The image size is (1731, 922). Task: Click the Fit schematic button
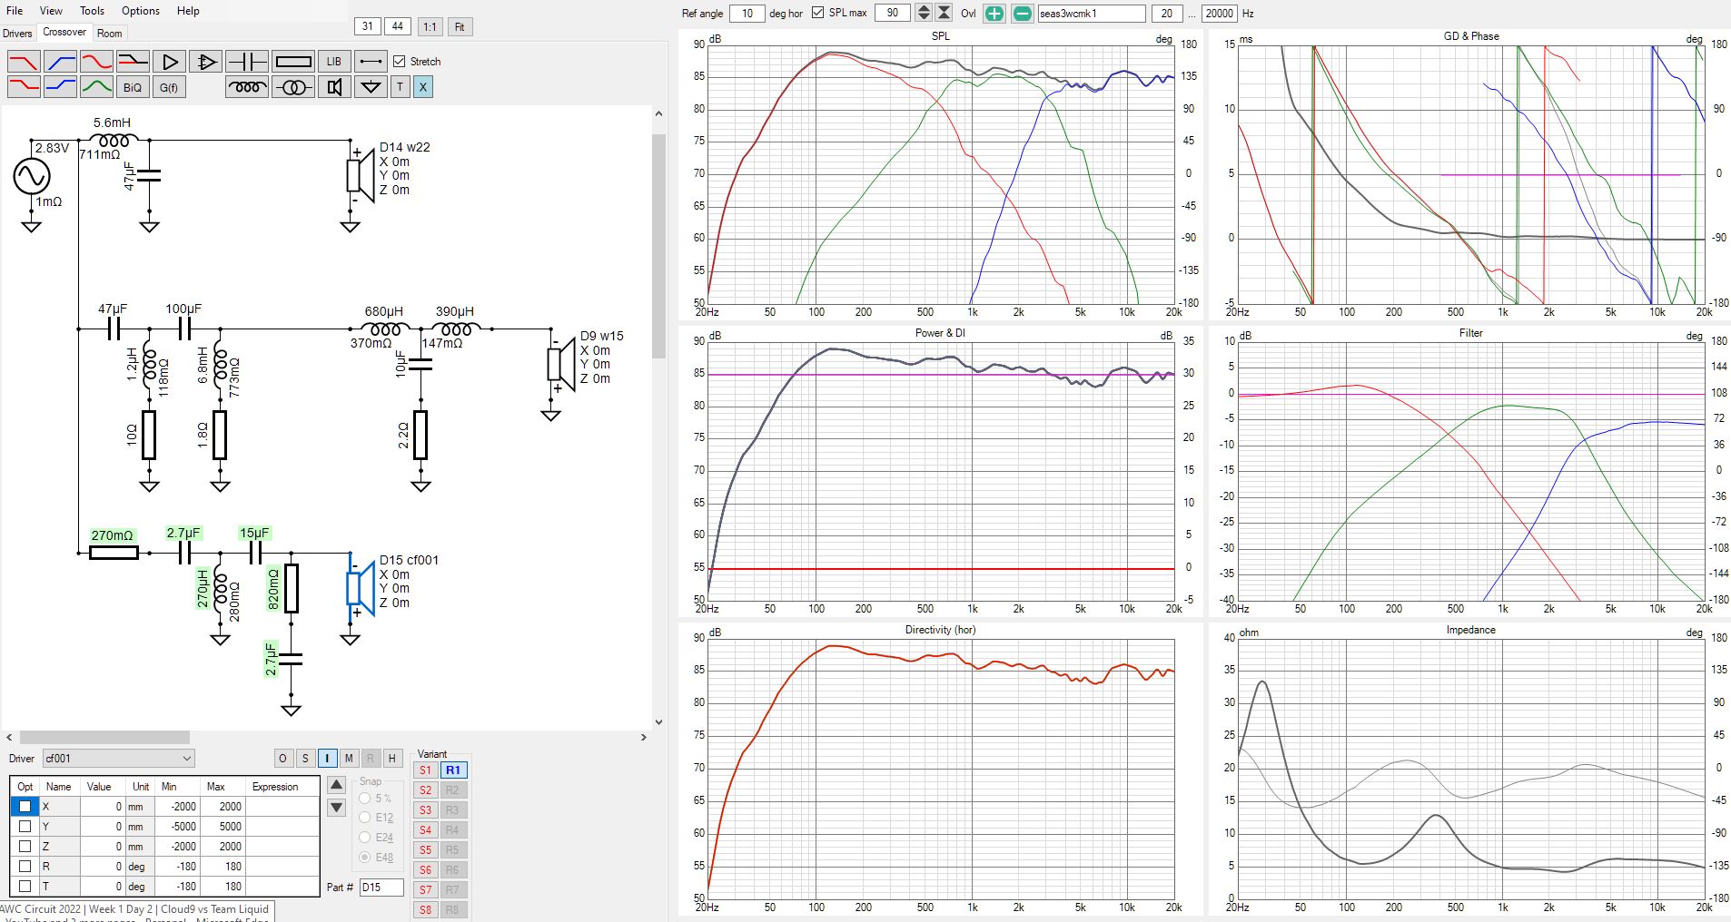pos(460,26)
